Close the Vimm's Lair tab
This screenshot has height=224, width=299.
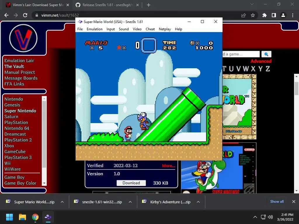[x=68, y=5]
